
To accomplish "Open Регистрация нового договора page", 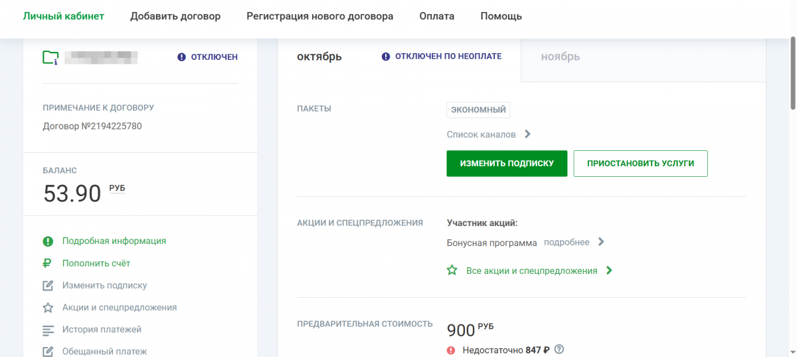I will pyautogui.click(x=319, y=16).
